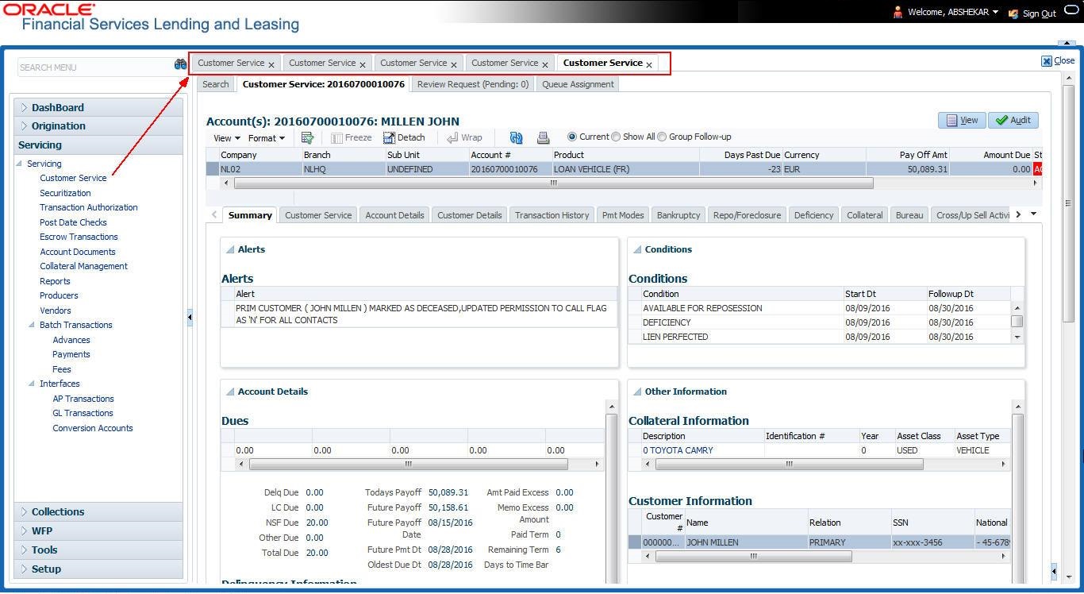Click the Search Menu input field
Screen dimensions: 1084x594
click(94, 67)
